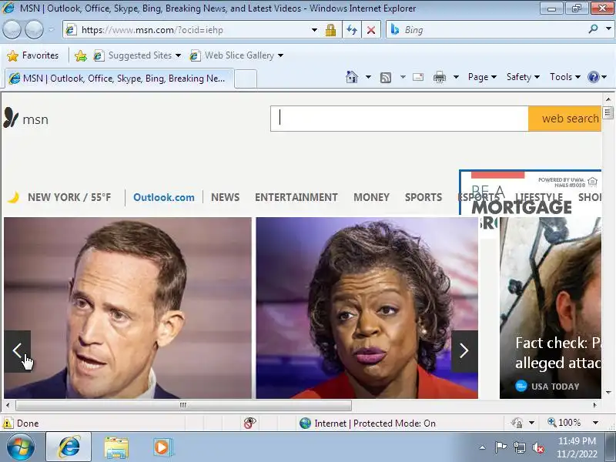
Task: Open the Safety menu
Action: 523,77
